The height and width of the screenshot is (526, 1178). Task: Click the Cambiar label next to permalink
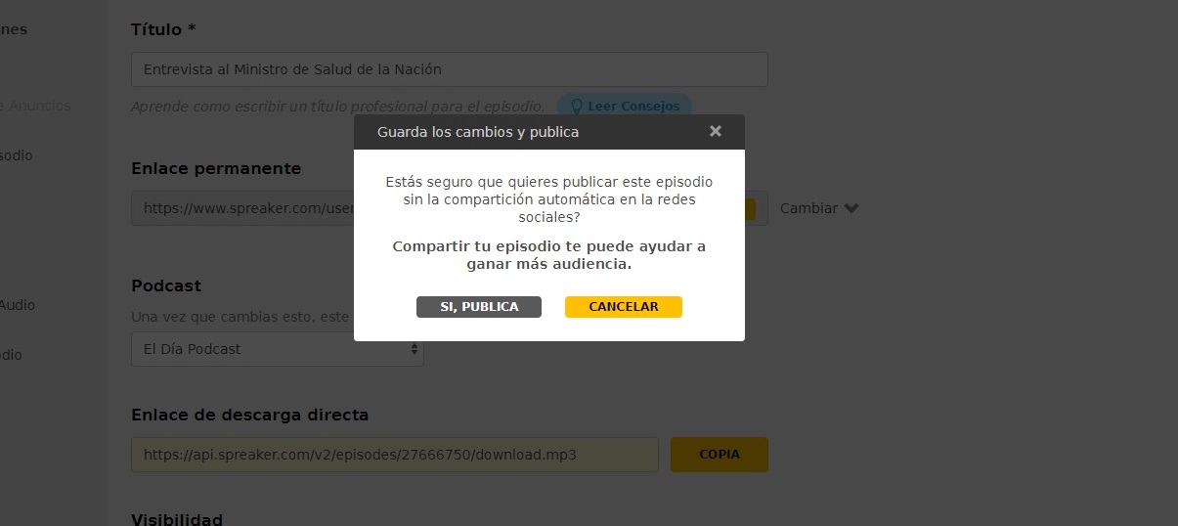coord(808,208)
